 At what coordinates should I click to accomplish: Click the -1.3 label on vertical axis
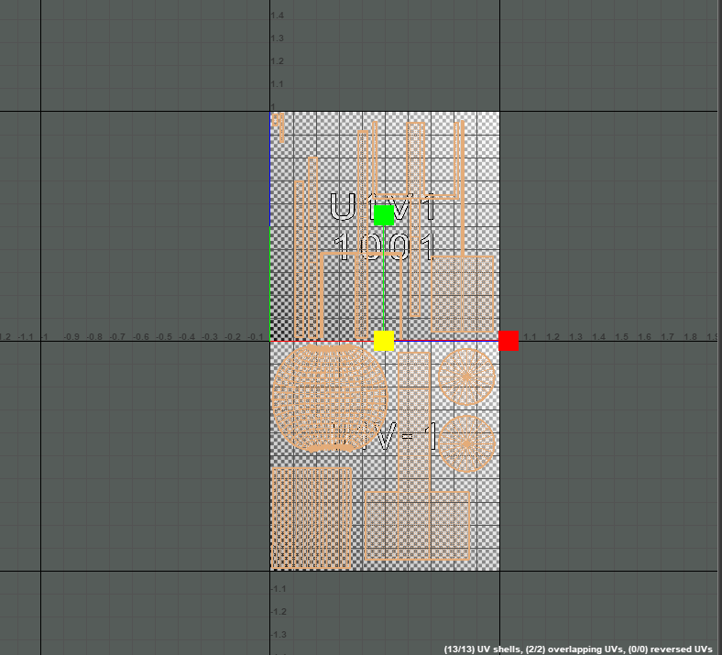coord(279,634)
